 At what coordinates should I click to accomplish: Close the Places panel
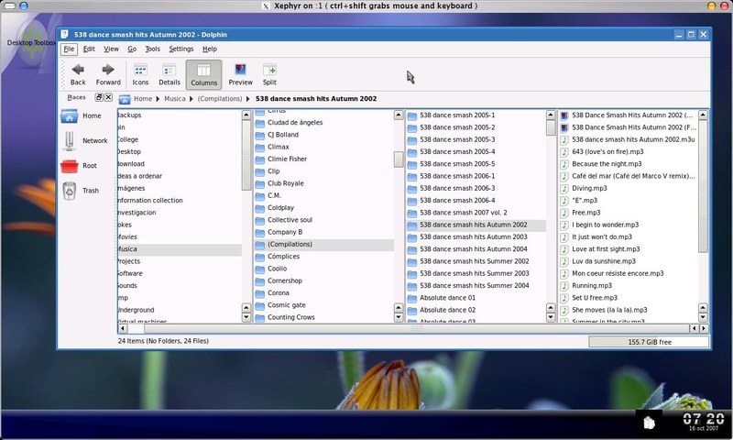108,97
